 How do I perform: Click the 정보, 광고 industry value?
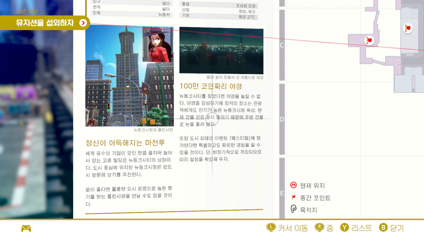tap(247, 11)
